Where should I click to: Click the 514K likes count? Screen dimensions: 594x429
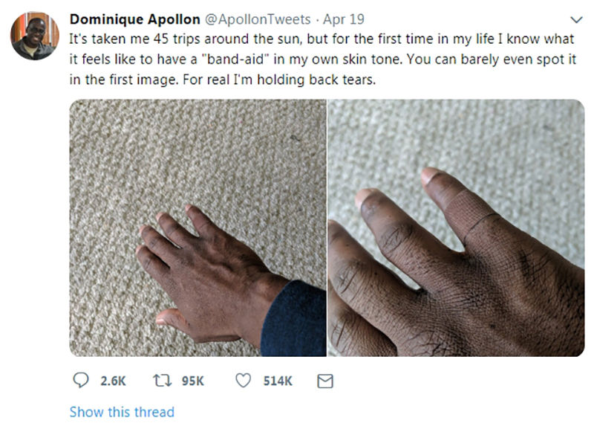click(278, 381)
